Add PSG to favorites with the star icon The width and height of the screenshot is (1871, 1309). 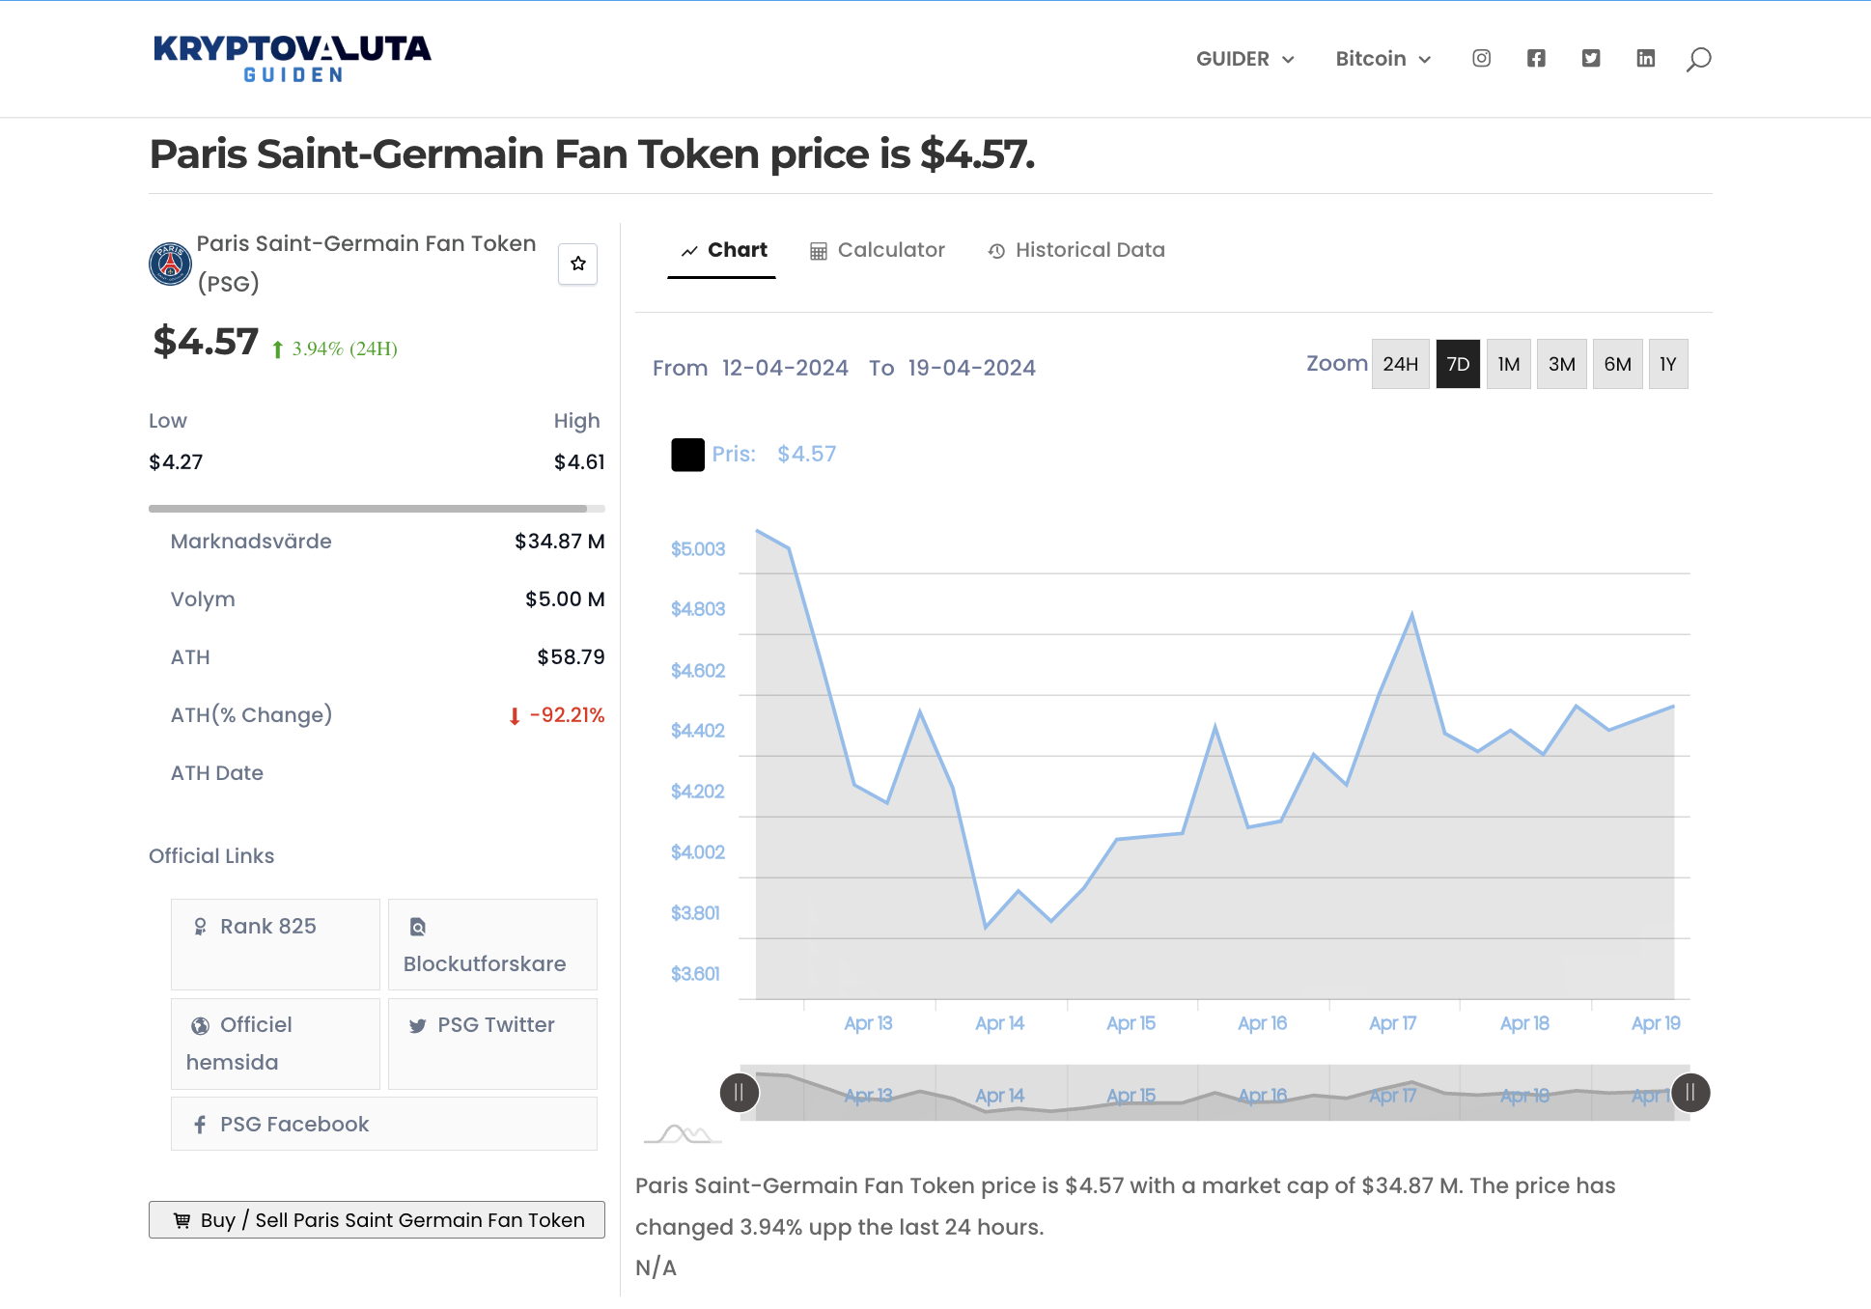coord(577,264)
